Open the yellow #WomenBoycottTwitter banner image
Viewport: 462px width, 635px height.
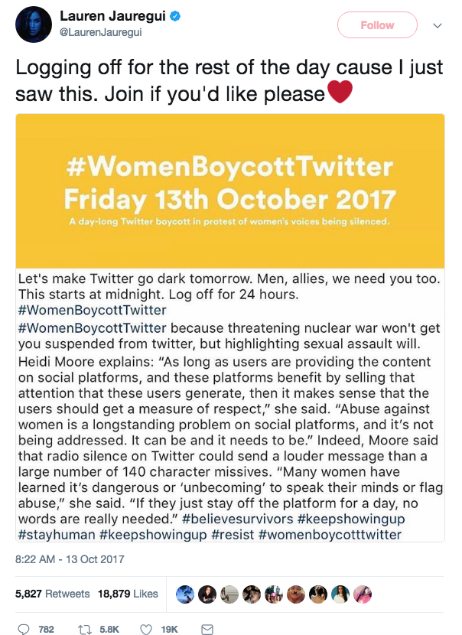(x=230, y=190)
